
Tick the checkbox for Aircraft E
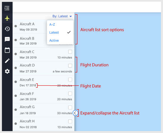(x=70, y=80)
